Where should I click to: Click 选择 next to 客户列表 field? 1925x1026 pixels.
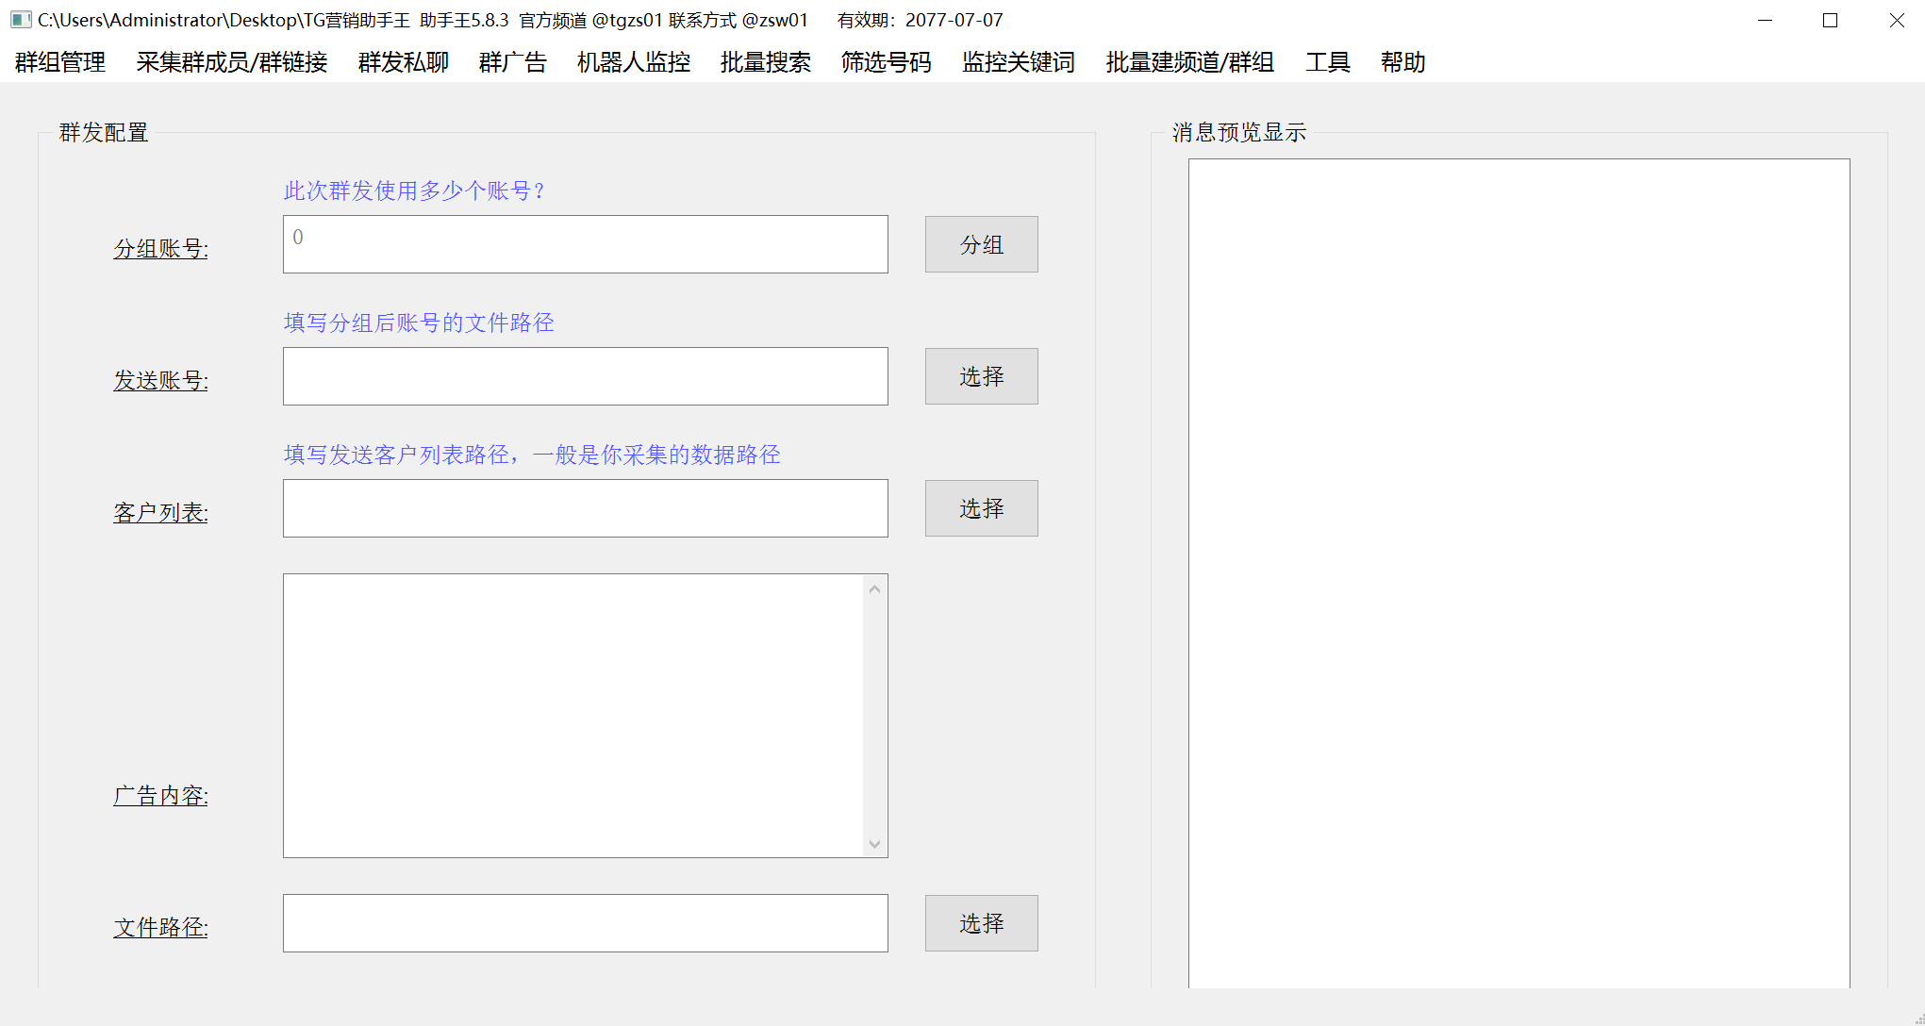click(981, 508)
